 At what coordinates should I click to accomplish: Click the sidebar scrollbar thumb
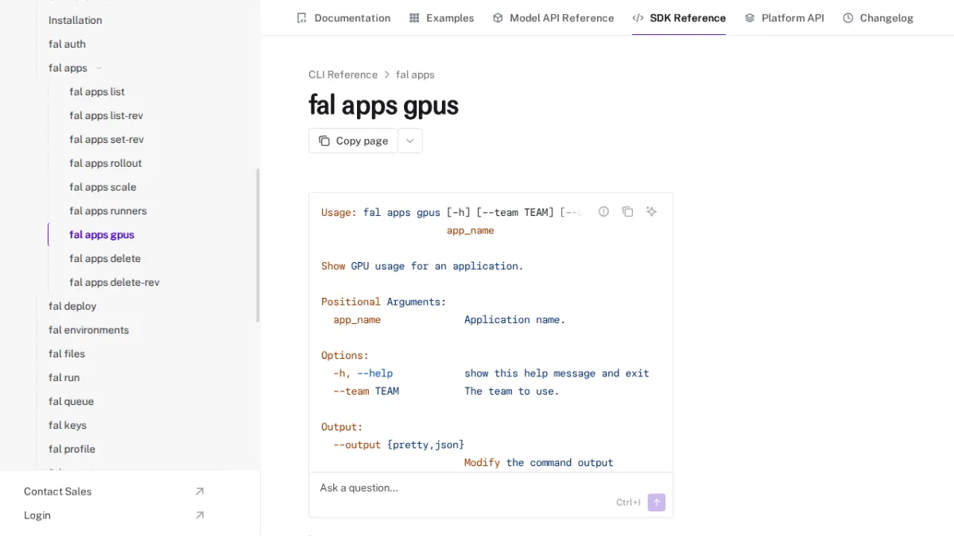(x=258, y=245)
